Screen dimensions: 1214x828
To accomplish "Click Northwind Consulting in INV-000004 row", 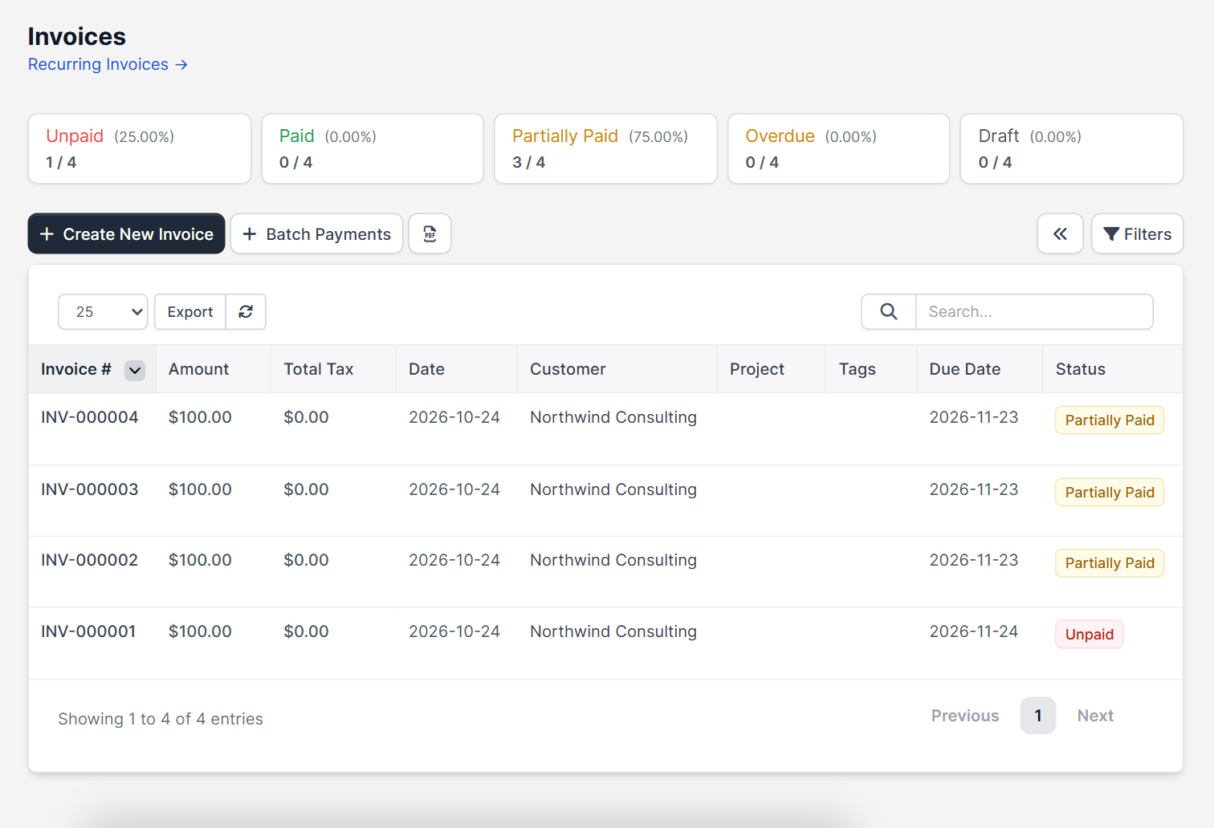I will coord(613,417).
